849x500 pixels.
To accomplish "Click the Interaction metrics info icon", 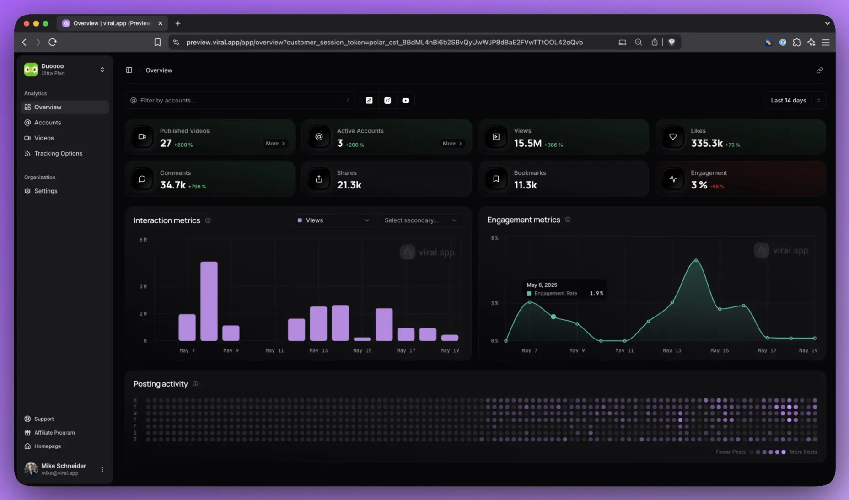I will (x=208, y=220).
